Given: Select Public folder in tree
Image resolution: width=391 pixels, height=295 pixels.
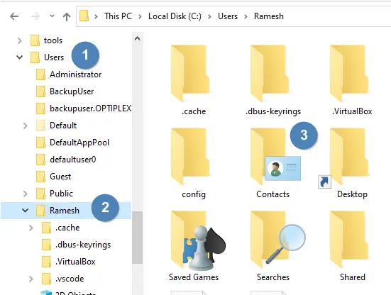Looking at the screenshot, I should point(61,194).
